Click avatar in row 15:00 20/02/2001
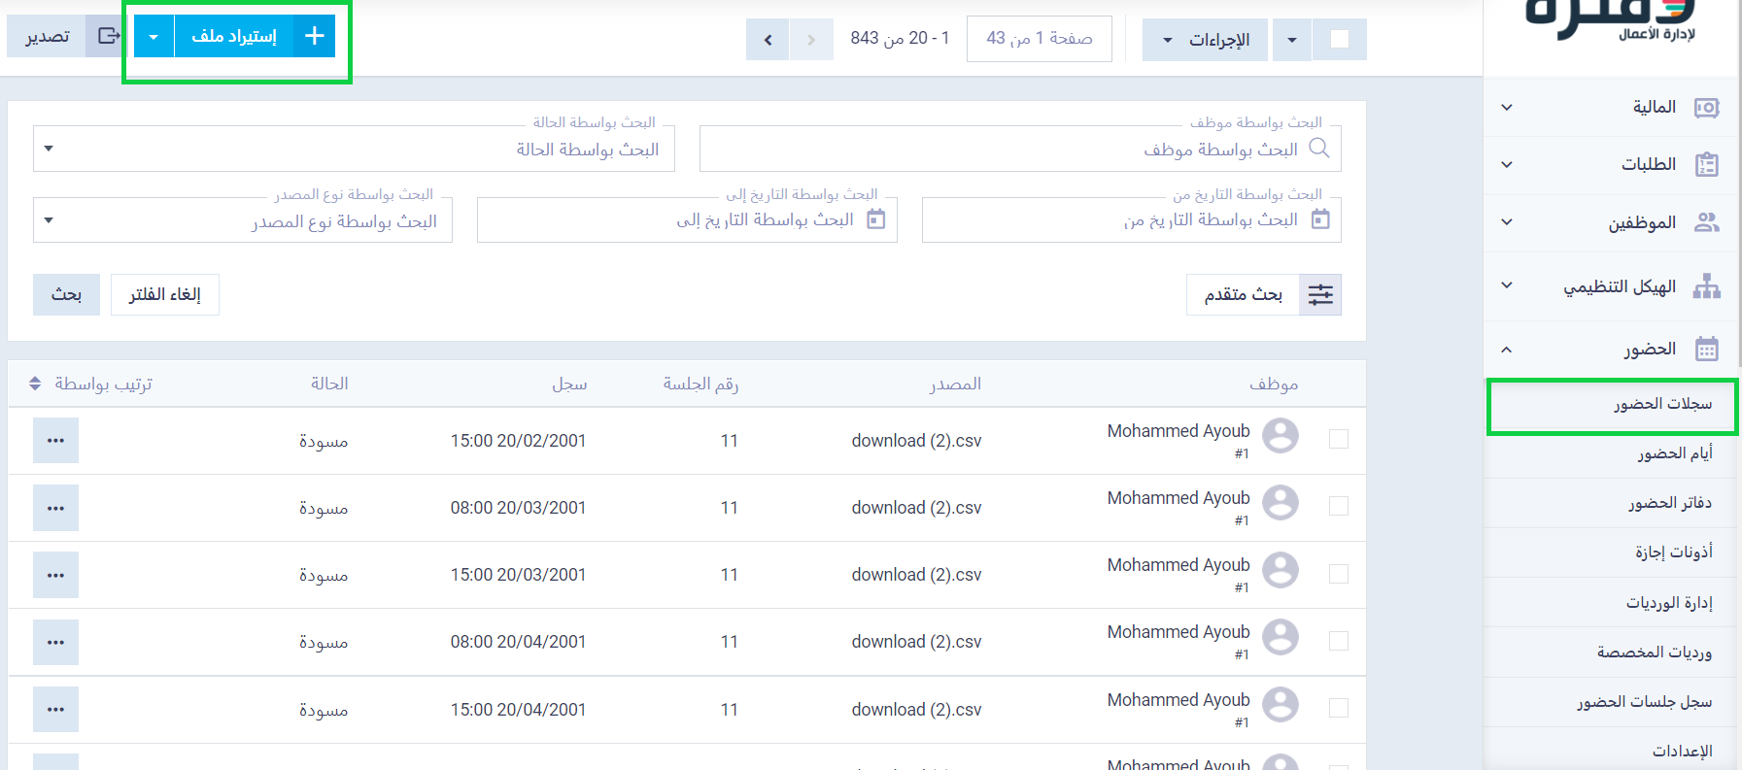 pyautogui.click(x=1281, y=435)
